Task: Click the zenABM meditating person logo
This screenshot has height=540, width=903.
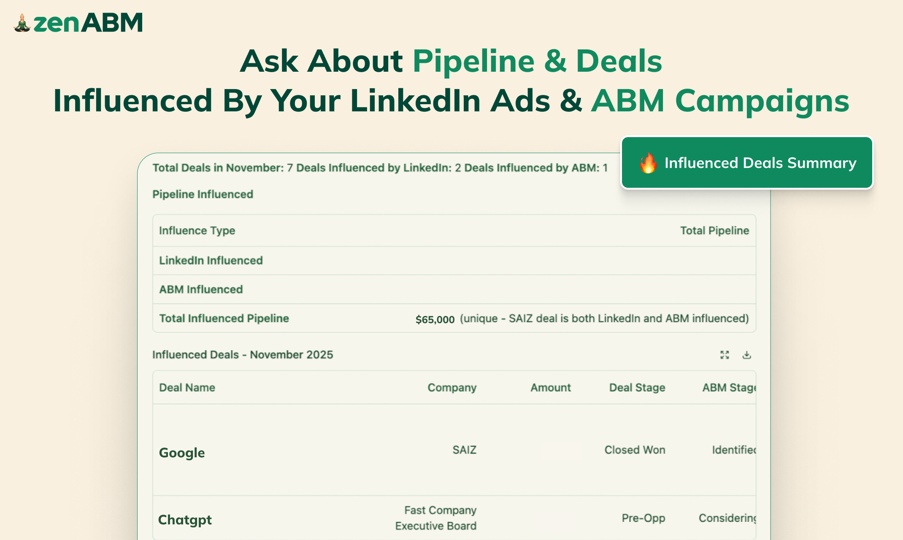Action: [22, 23]
